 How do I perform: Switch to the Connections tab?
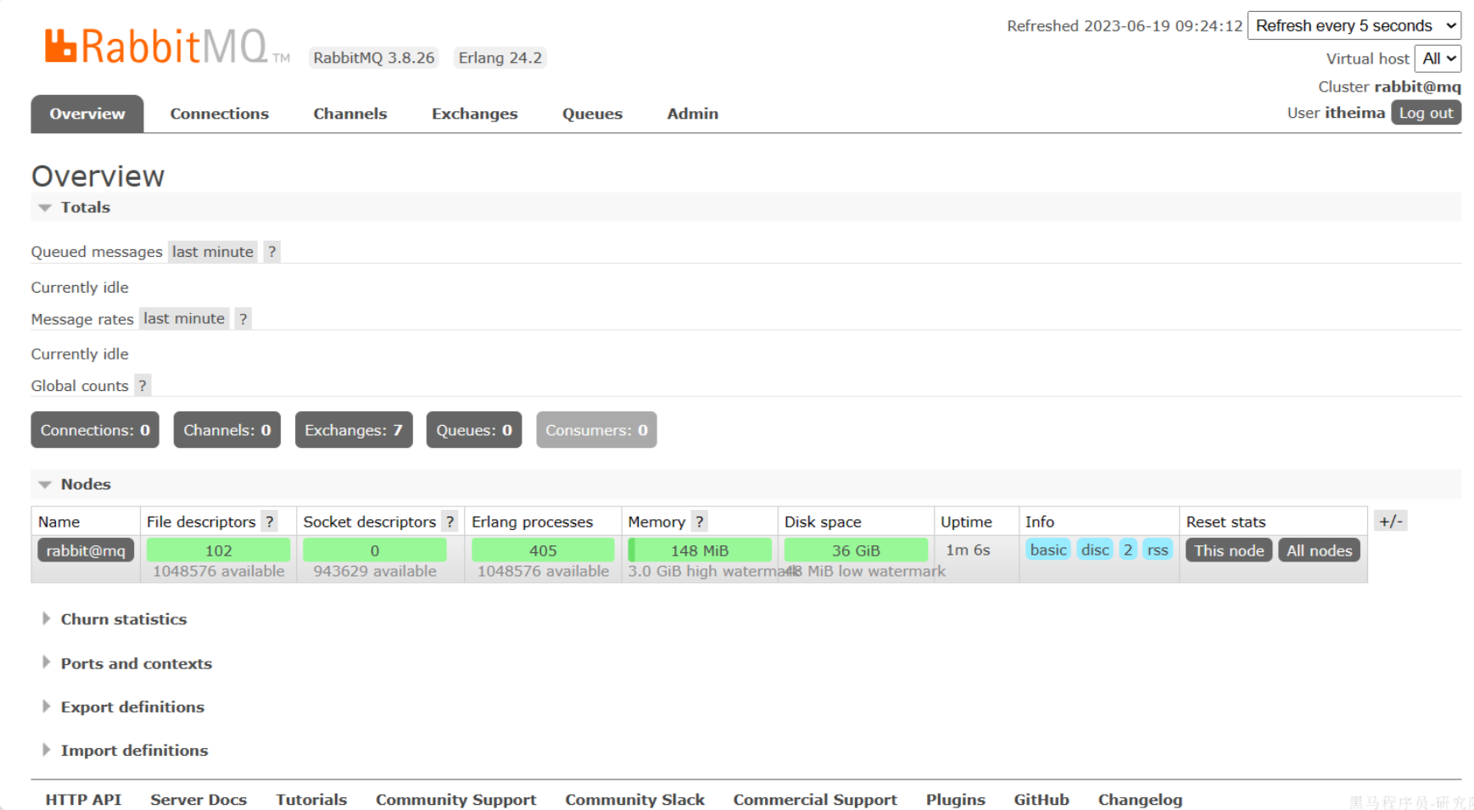(x=219, y=113)
